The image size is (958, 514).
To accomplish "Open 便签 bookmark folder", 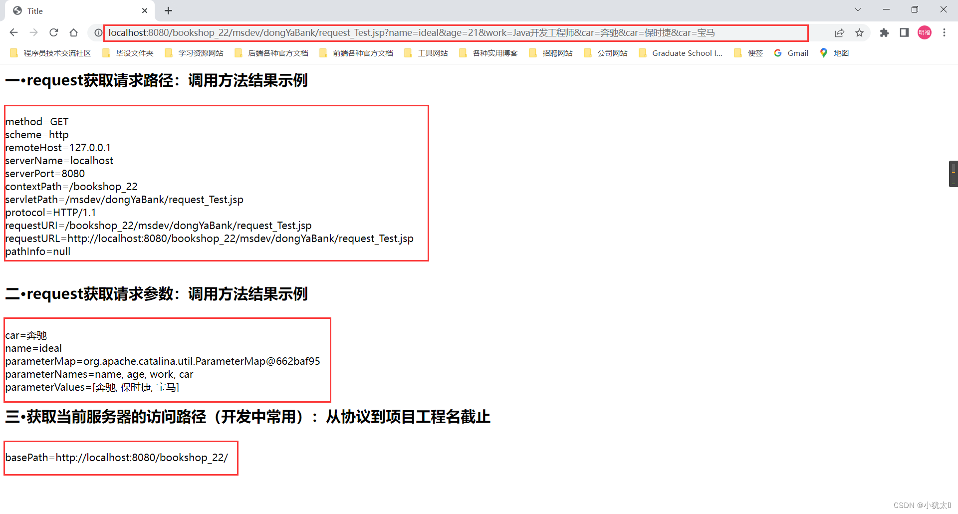I will coord(748,53).
